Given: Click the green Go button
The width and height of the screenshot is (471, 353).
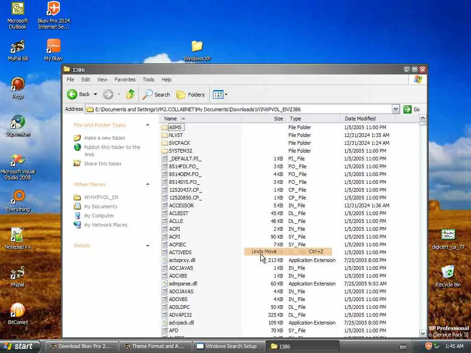Looking at the screenshot, I should [412, 109].
